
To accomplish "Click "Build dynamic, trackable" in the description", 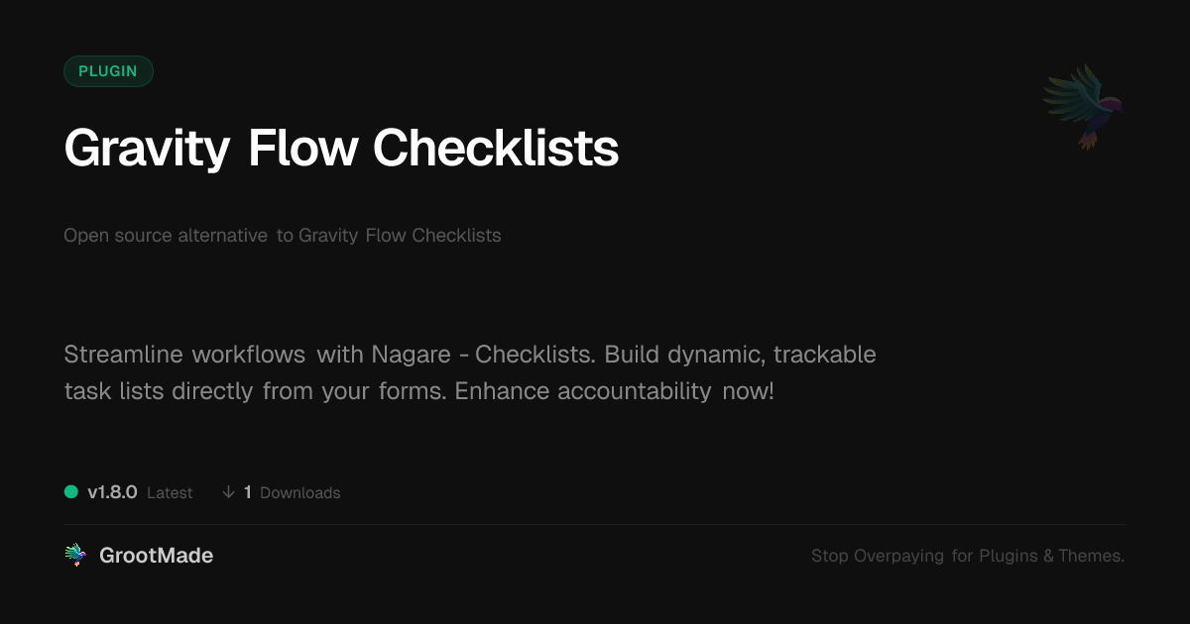I will (x=740, y=355).
